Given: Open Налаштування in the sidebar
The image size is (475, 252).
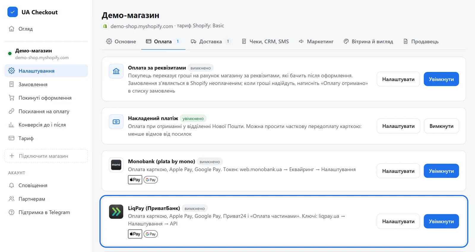Looking at the screenshot, I should (x=46, y=71).
